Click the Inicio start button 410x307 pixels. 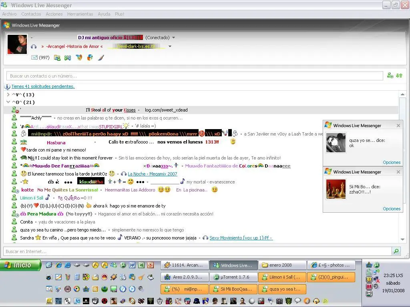pyautogui.click(x=21, y=265)
